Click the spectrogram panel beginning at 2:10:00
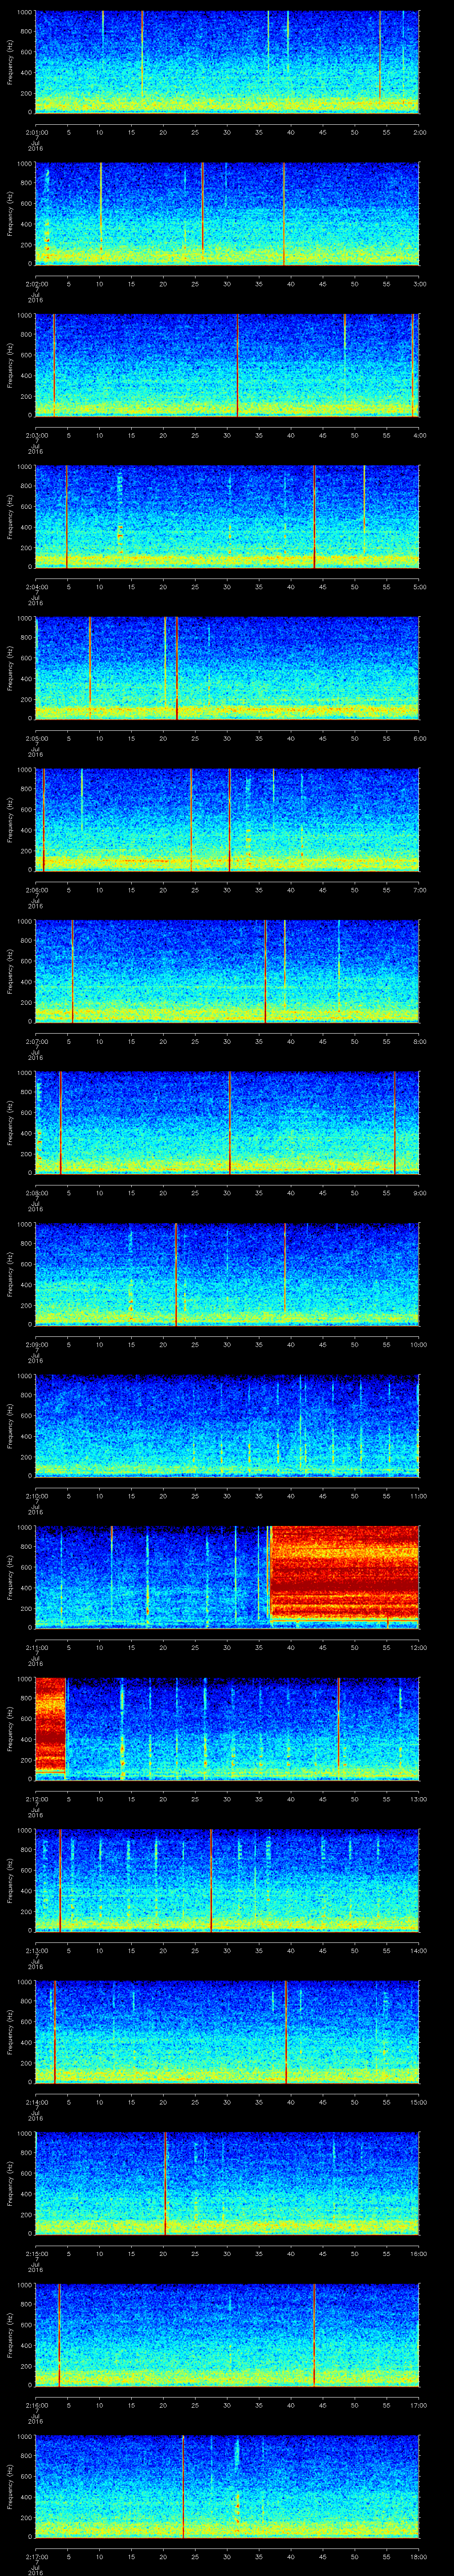 227,1426
